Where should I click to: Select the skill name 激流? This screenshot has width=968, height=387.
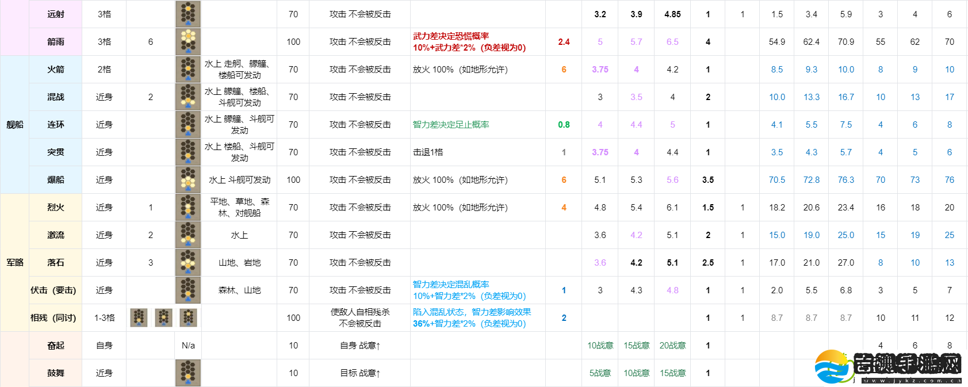click(56, 235)
